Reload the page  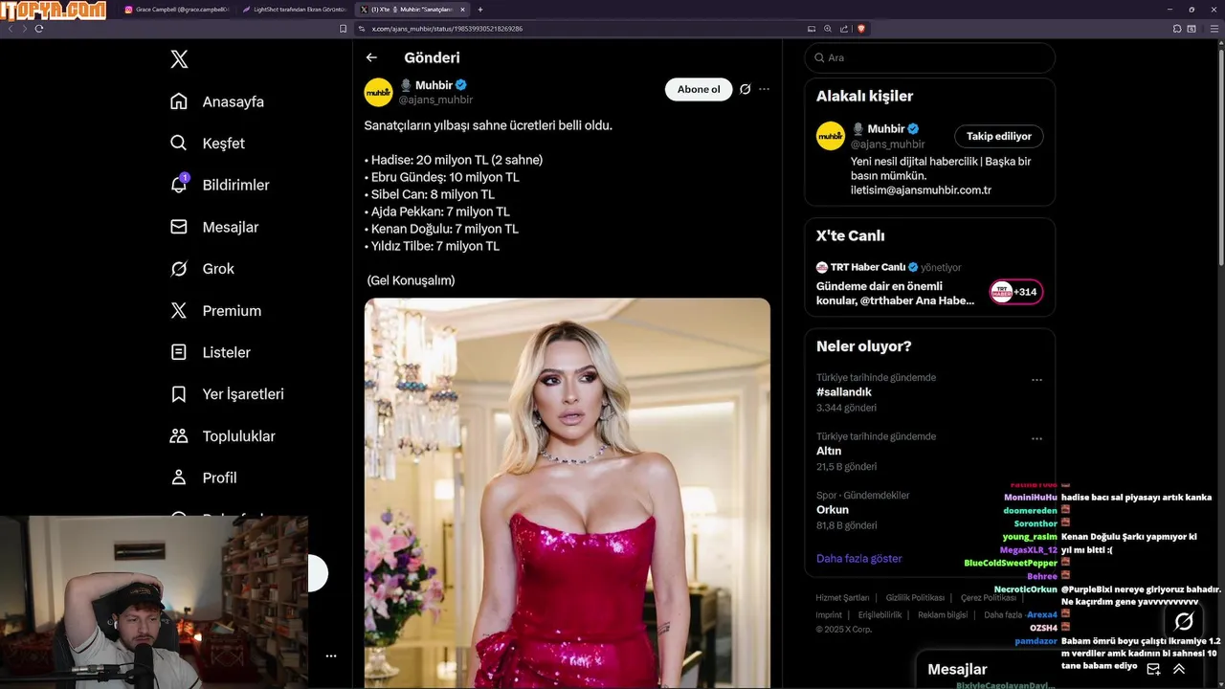click(39, 29)
